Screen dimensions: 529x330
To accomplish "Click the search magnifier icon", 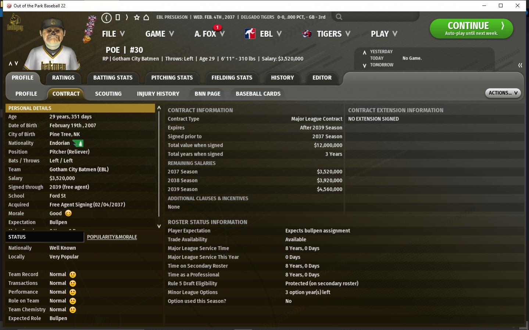I will click(x=339, y=17).
